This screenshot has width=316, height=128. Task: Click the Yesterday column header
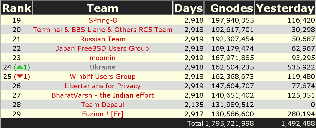pos(285,8)
